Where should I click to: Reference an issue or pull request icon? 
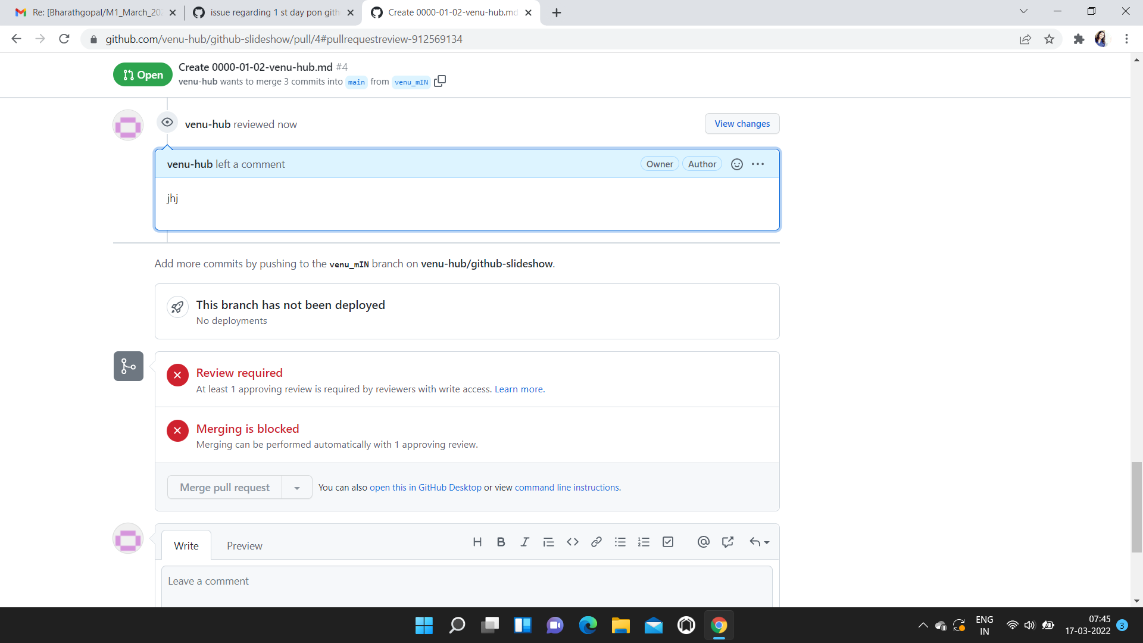tap(727, 542)
